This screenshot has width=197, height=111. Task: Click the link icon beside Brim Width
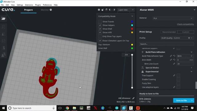click(x=171, y=60)
